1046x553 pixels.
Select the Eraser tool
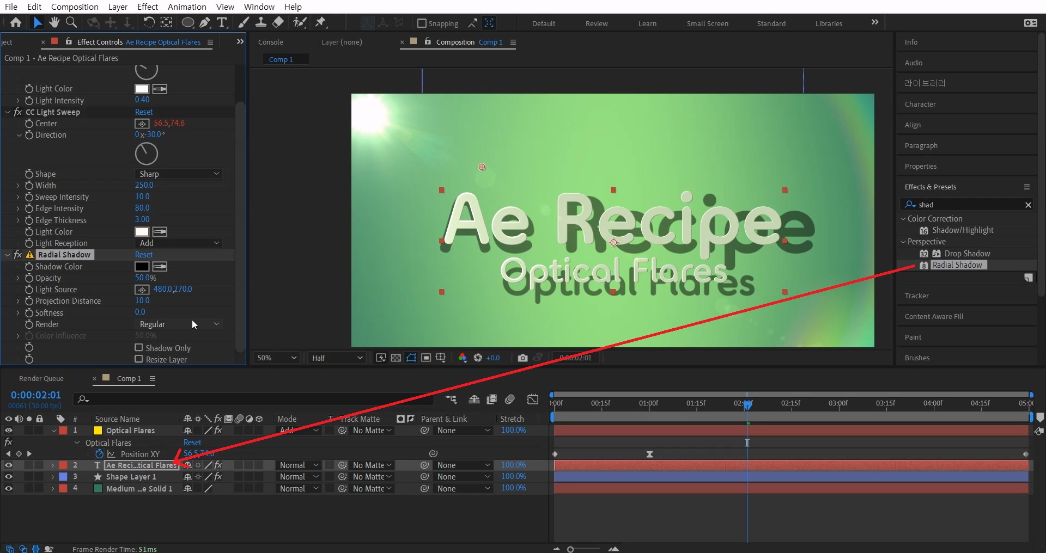pos(278,22)
